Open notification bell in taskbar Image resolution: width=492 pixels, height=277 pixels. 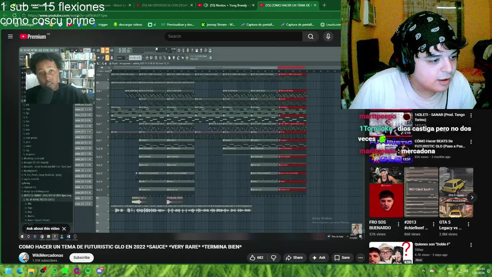[489, 271]
